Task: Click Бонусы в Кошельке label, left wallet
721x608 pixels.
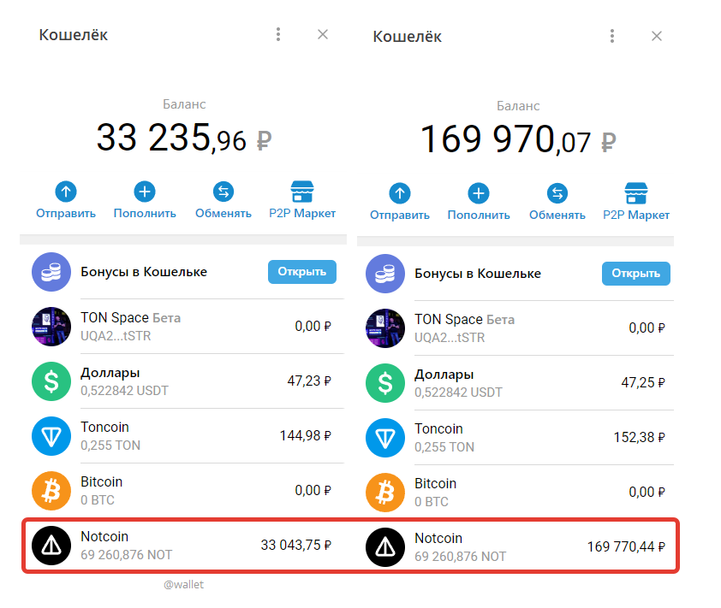Action: tap(144, 272)
